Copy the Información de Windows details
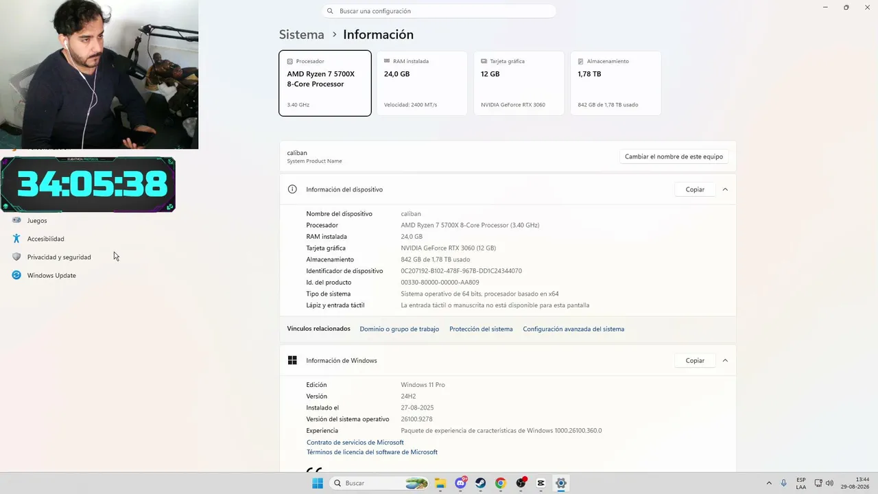This screenshot has height=494, width=878. tap(695, 361)
